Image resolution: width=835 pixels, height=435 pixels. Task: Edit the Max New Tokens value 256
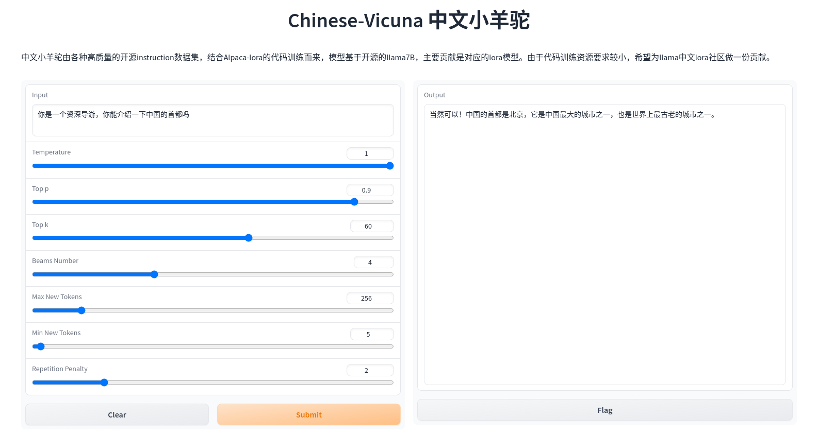(x=370, y=298)
